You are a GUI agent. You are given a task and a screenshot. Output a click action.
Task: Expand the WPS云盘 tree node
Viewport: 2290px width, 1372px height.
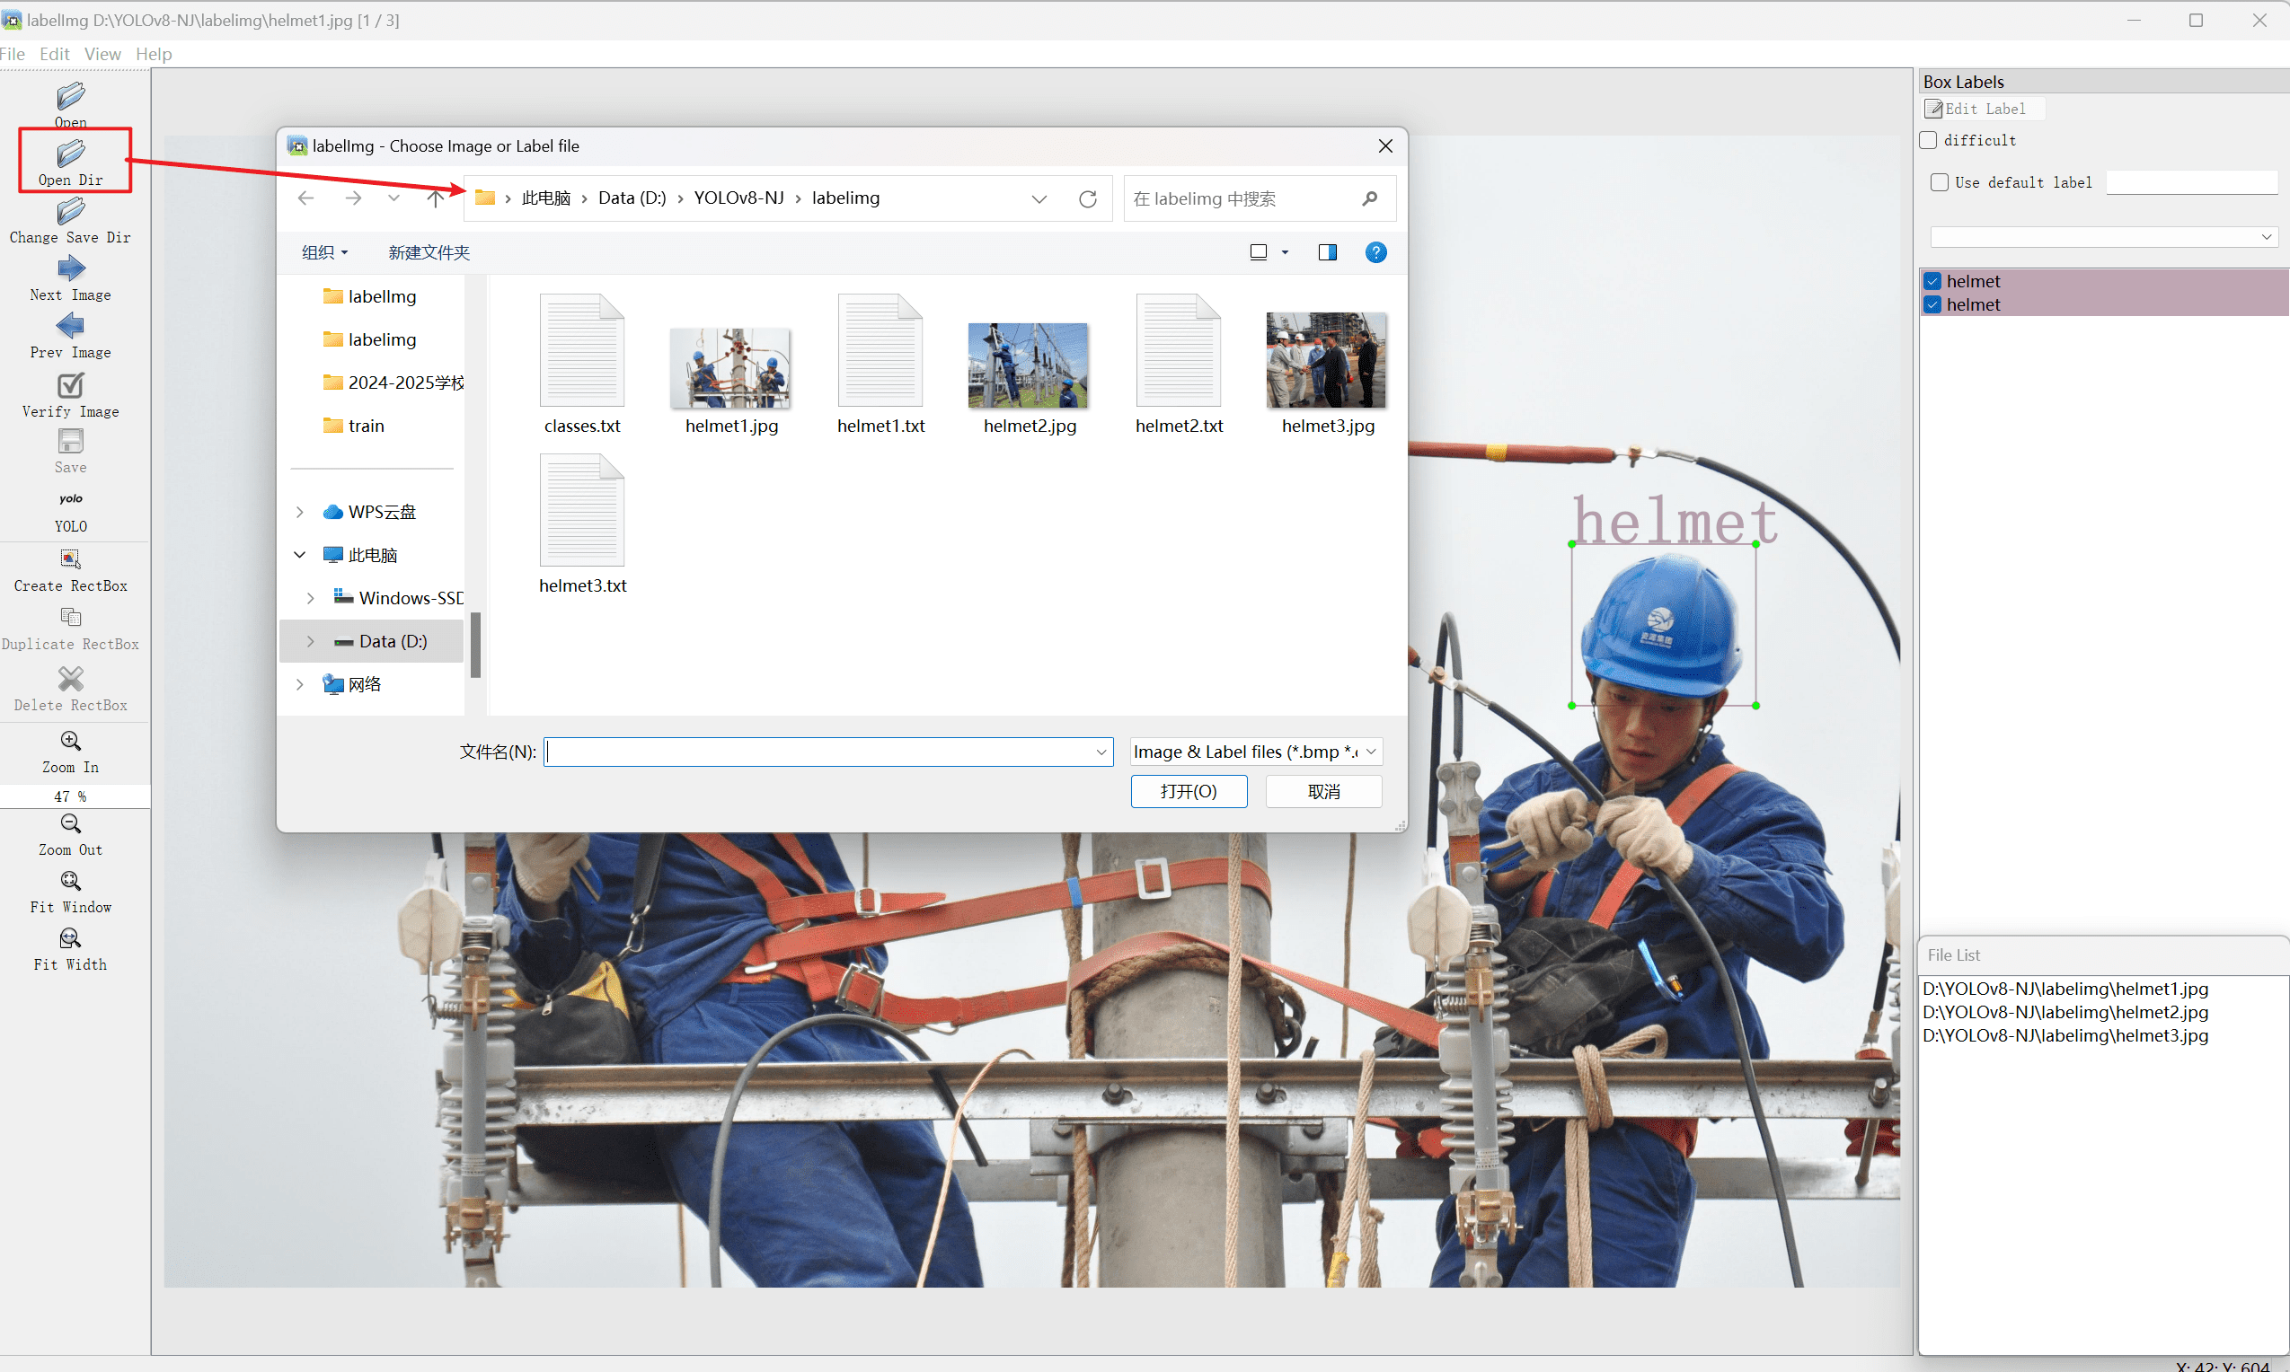coord(300,511)
